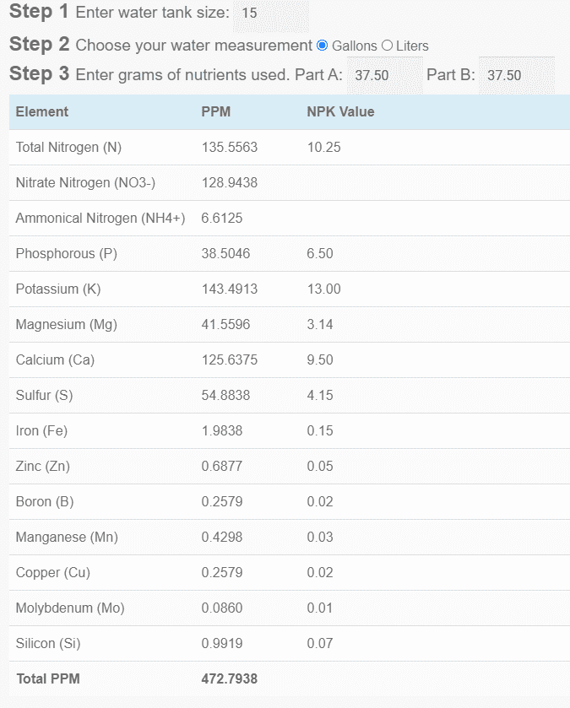Image resolution: width=570 pixels, height=708 pixels.
Task: Click the Total PPM value 472.7938
Action: (230, 679)
